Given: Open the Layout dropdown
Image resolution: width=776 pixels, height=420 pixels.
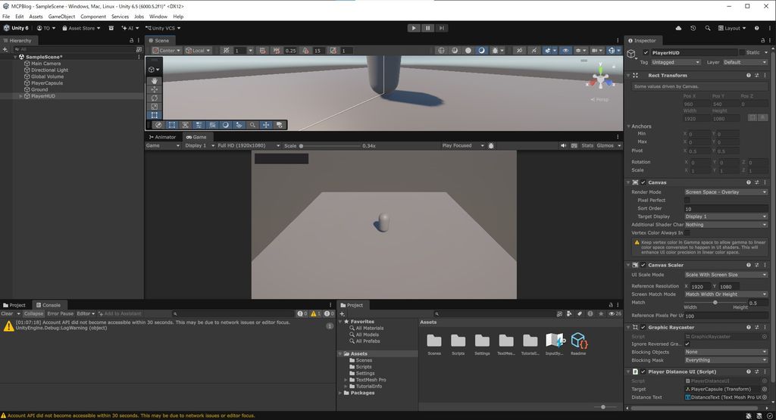Looking at the screenshot, I should click(x=732, y=28).
